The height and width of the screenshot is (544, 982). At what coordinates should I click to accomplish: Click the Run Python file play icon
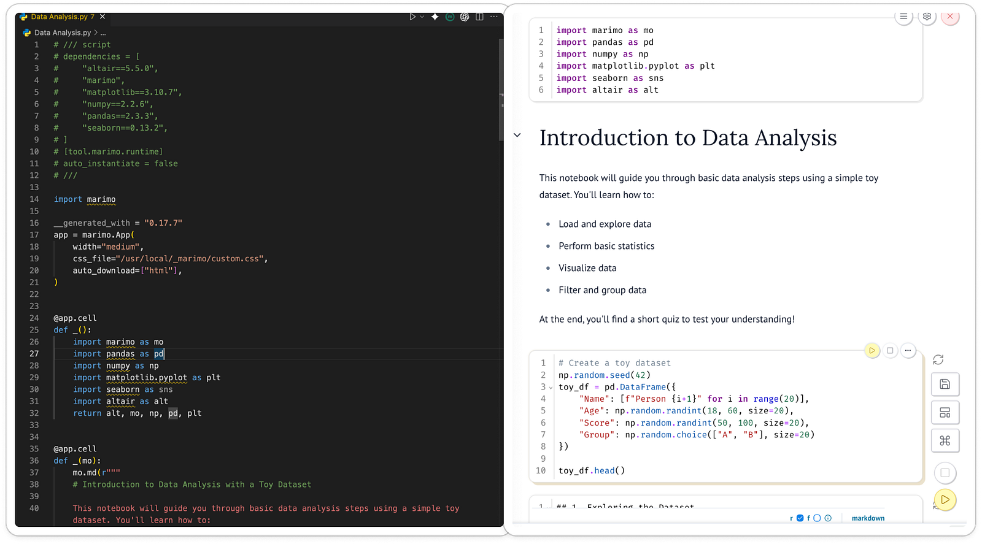coord(412,17)
